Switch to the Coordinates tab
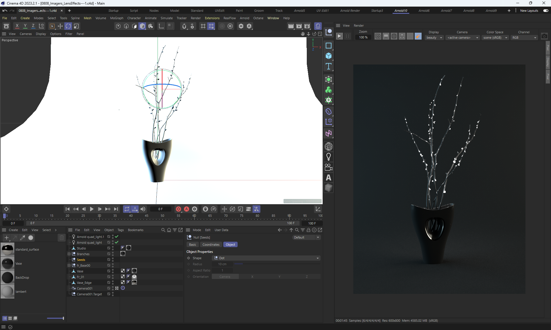 point(211,245)
